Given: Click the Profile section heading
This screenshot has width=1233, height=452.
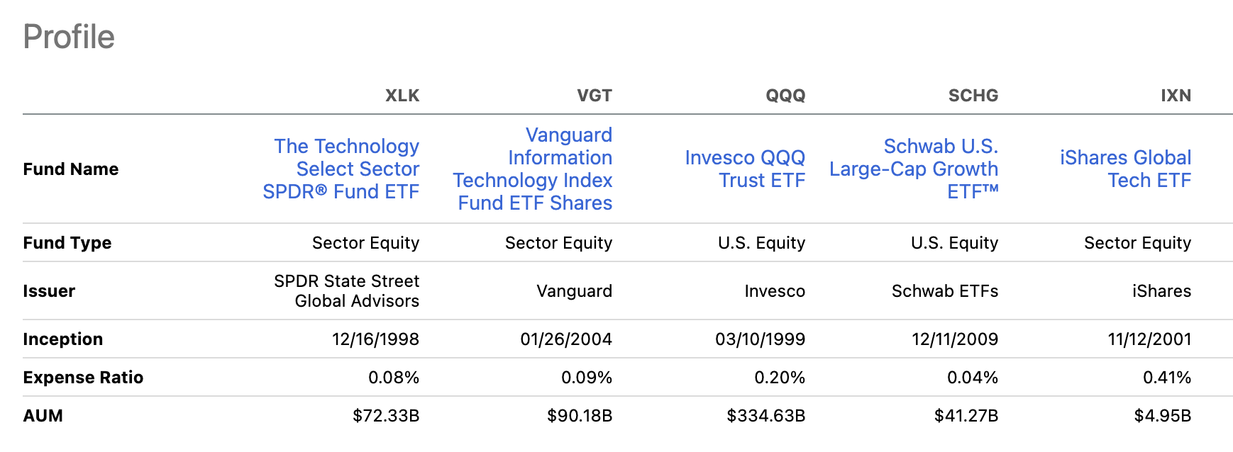Looking at the screenshot, I should pyautogui.click(x=69, y=37).
